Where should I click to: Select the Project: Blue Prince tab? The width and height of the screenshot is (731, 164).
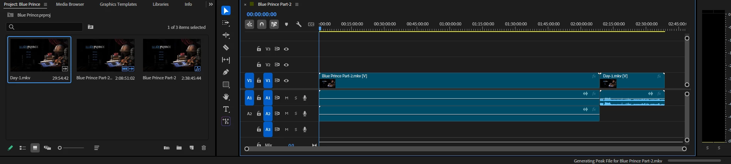click(x=22, y=4)
